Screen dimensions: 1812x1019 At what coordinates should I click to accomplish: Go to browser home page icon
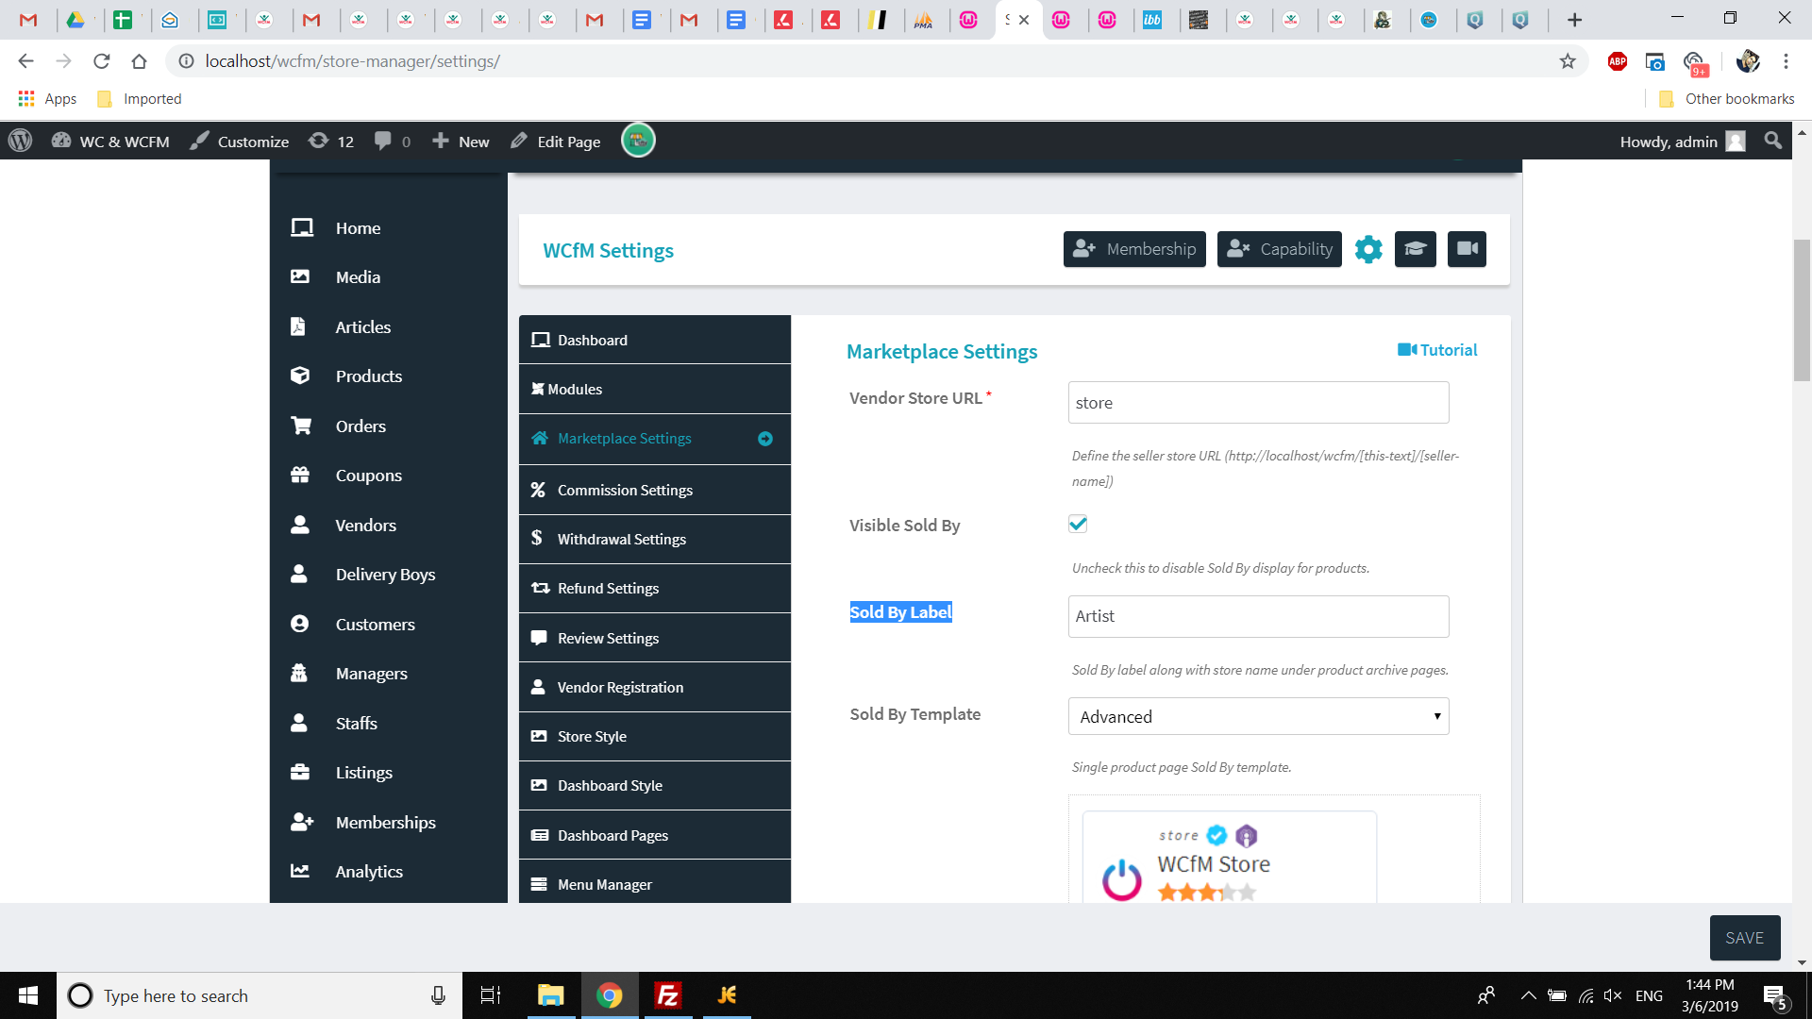140,61
